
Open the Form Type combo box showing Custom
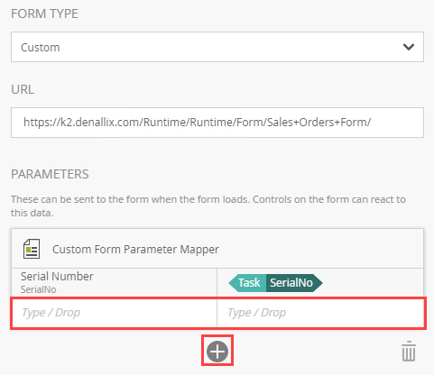217,47
